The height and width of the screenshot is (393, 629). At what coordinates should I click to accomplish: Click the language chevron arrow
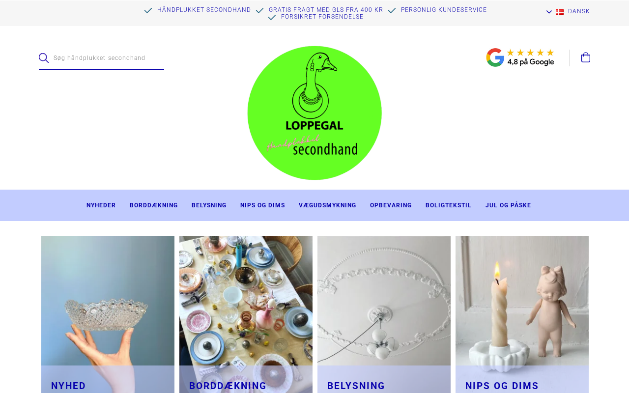coord(549,12)
